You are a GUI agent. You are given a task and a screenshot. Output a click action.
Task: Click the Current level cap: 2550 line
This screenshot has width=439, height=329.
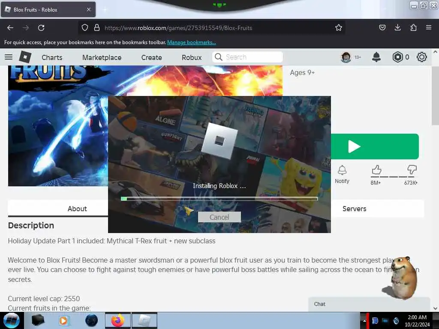coord(44,299)
